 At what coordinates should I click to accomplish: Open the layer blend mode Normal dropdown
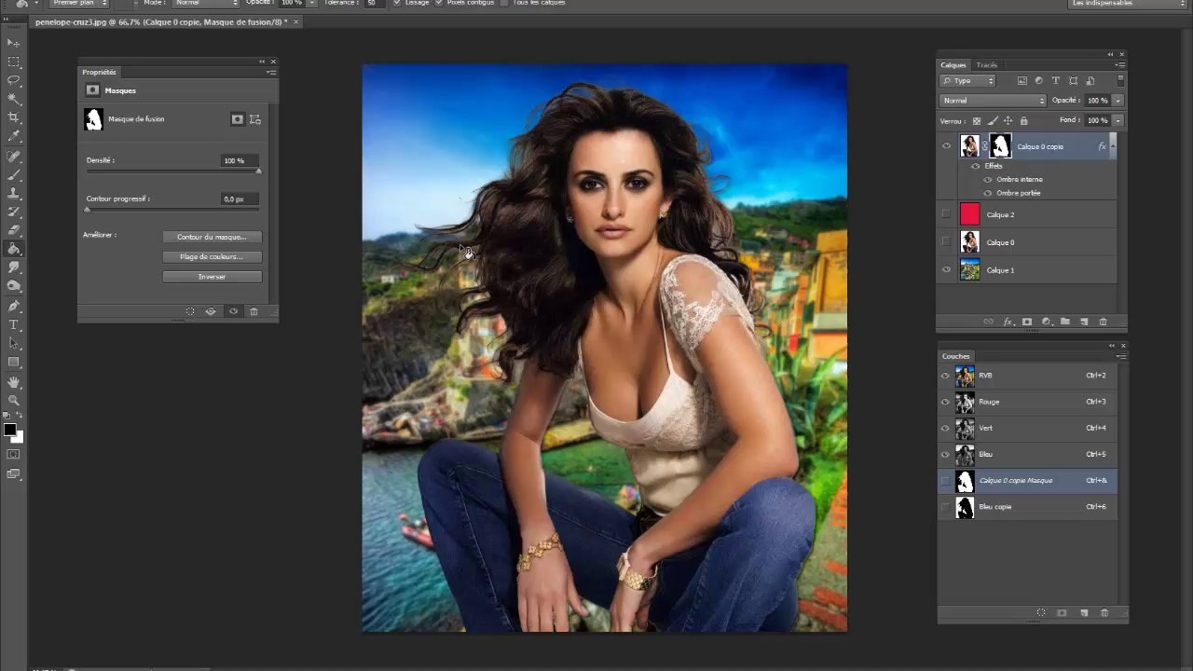pyautogui.click(x=994, y=101)
